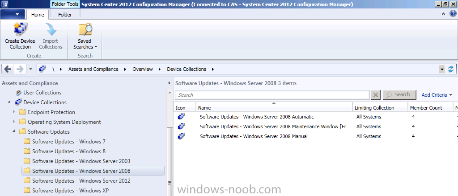Expand the Endpoint Protection folder node
Screen dimensions: 458x196
point(14,112)
